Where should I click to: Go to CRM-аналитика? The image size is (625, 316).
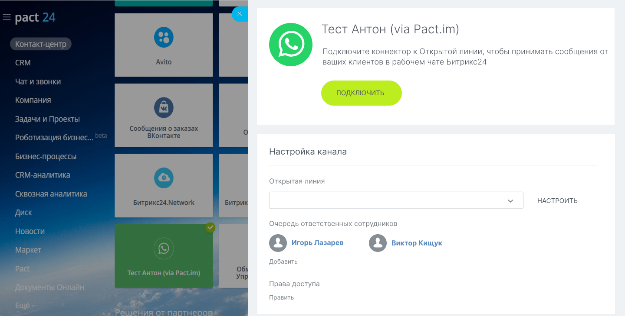pyautogui.click(x=43, y=175)
